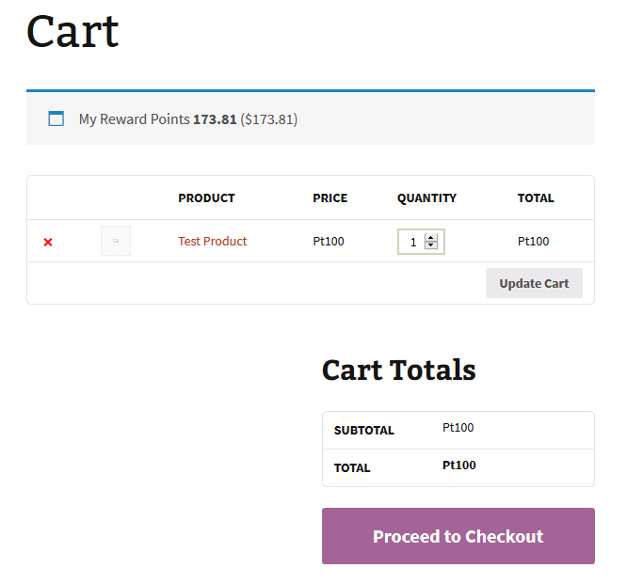
Task: Click the QUANTITY column header
Action: pos(426,197)
